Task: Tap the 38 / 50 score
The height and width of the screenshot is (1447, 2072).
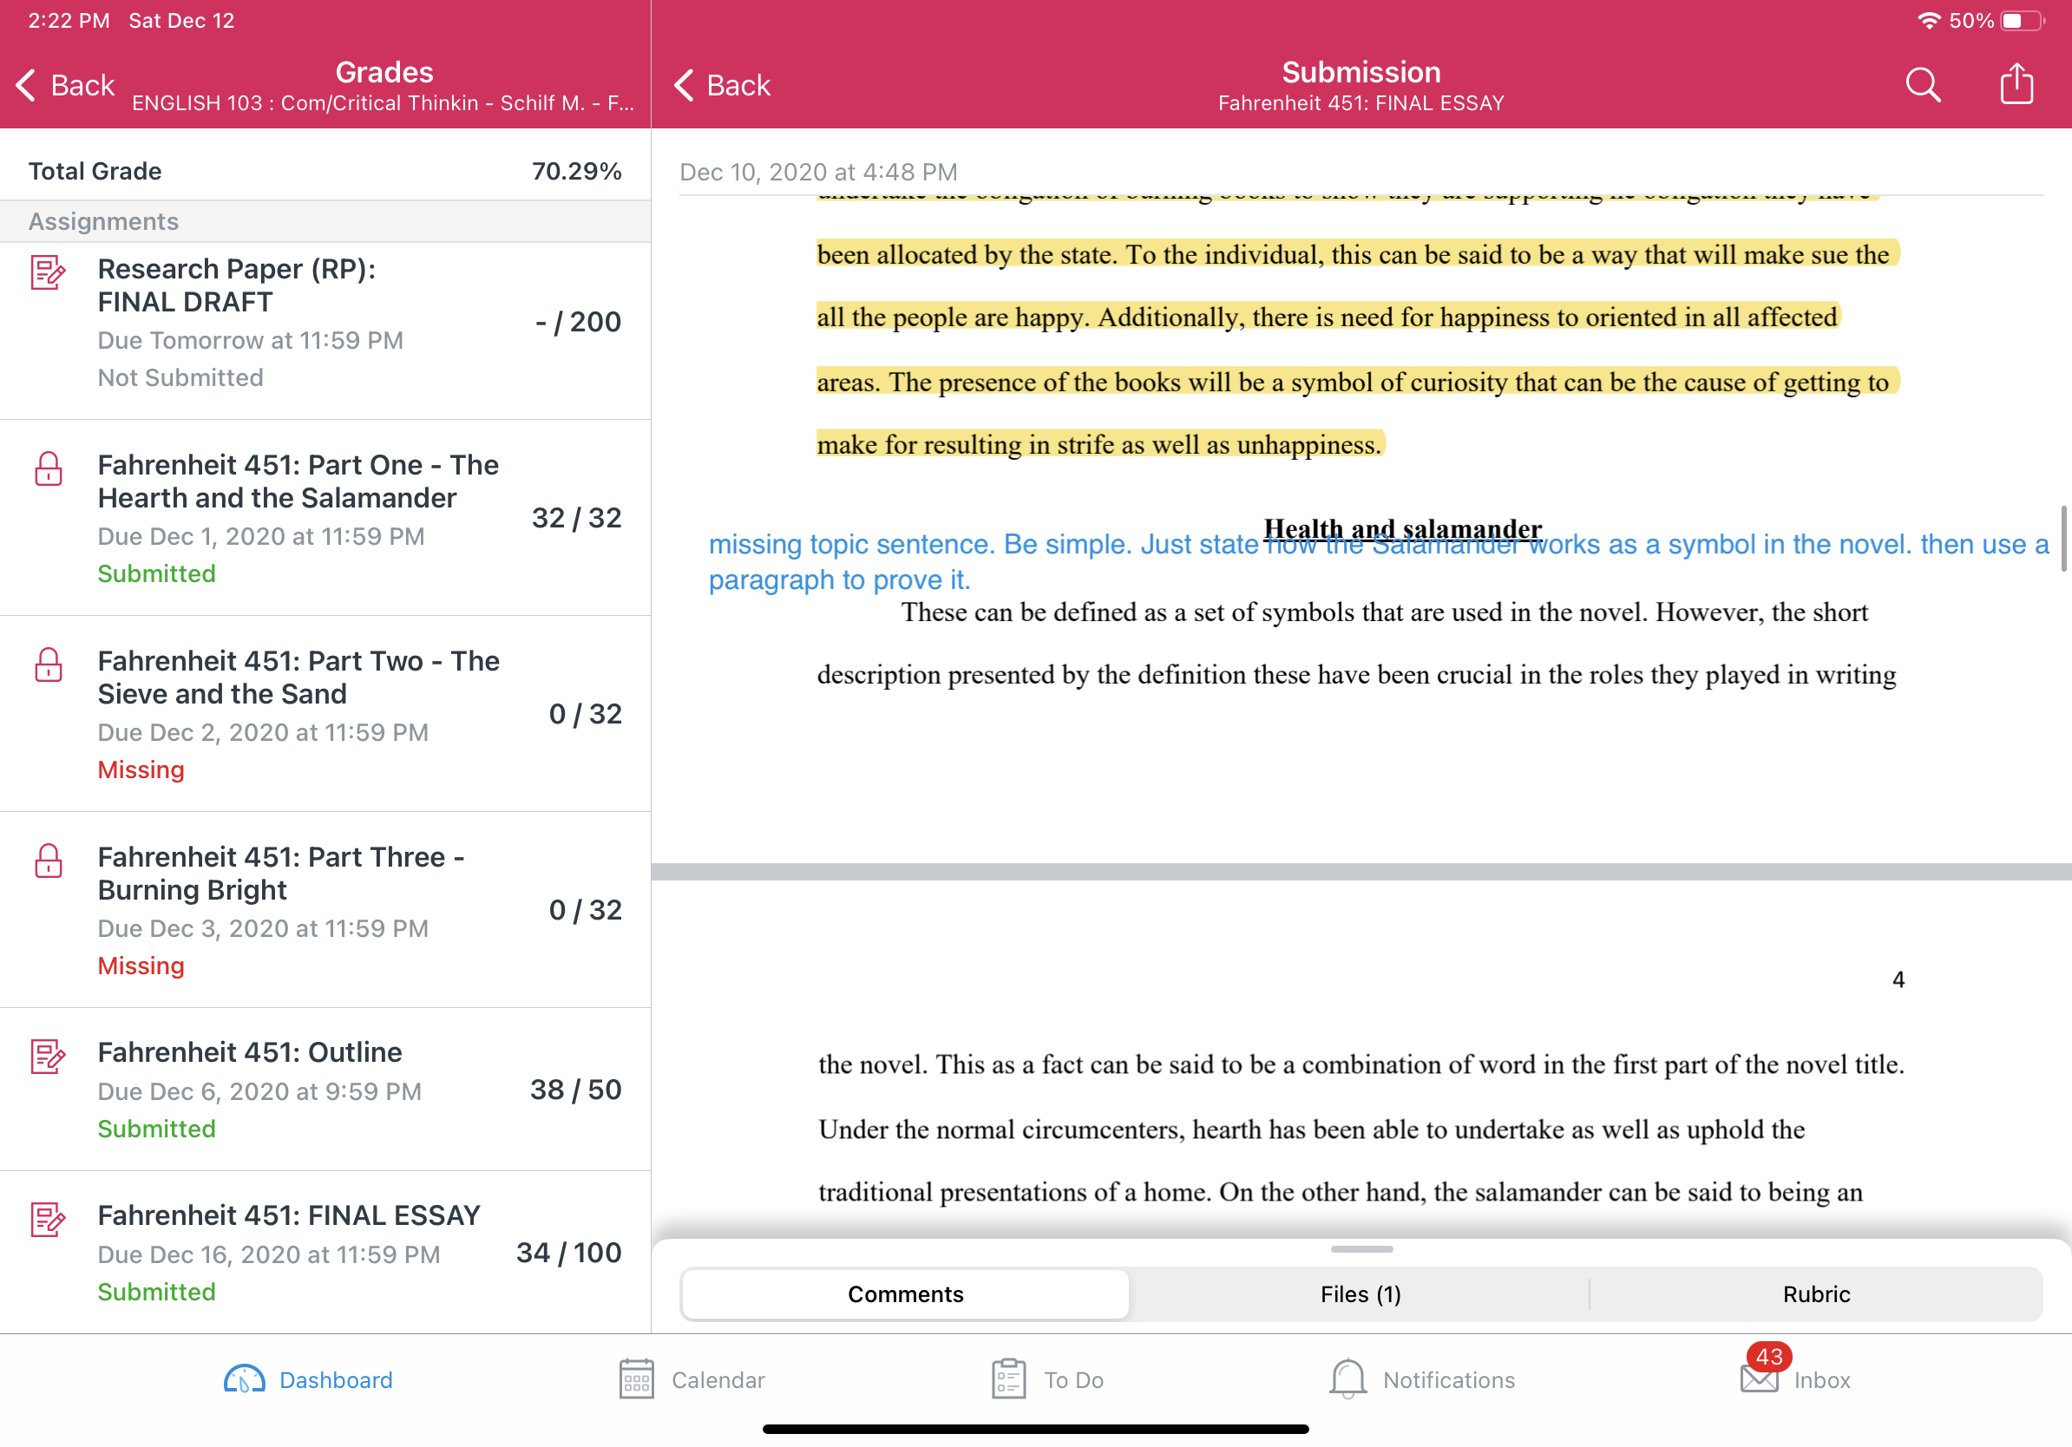Action: (575, 1089)
